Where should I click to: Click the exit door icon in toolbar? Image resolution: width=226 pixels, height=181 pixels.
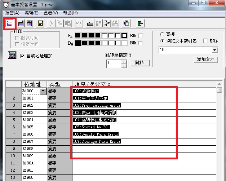point(140,23)
